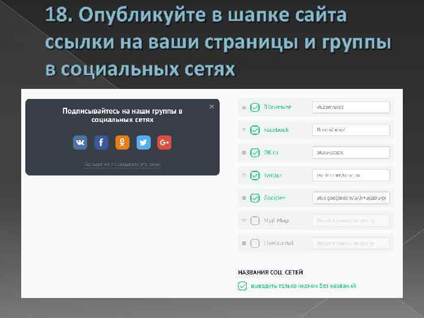The height and width of the screenshot is (318, 424).
Task: Click the drag handle of OK.ru row
Action: point(244,153)
